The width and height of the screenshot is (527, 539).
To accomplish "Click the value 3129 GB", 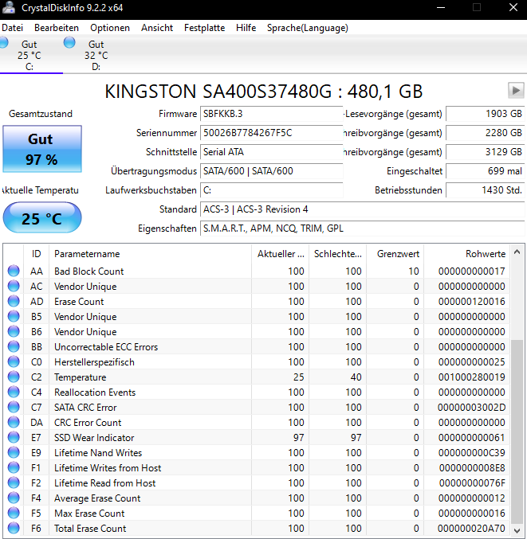I will tap(486, 152).
